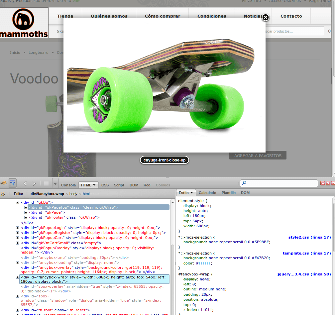The height and width of the screenshot is (315, 335).
Task: Expand the gkPageTop div node
Action: [x=26, y=207]
